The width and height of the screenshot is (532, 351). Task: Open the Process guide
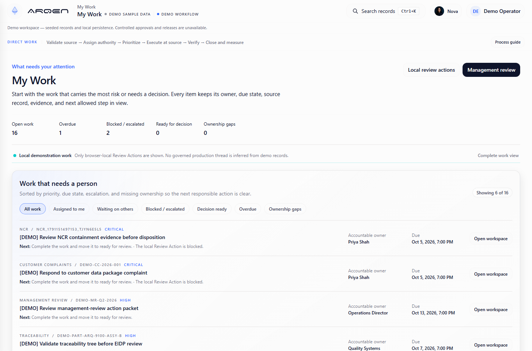[x=508, y=42]
